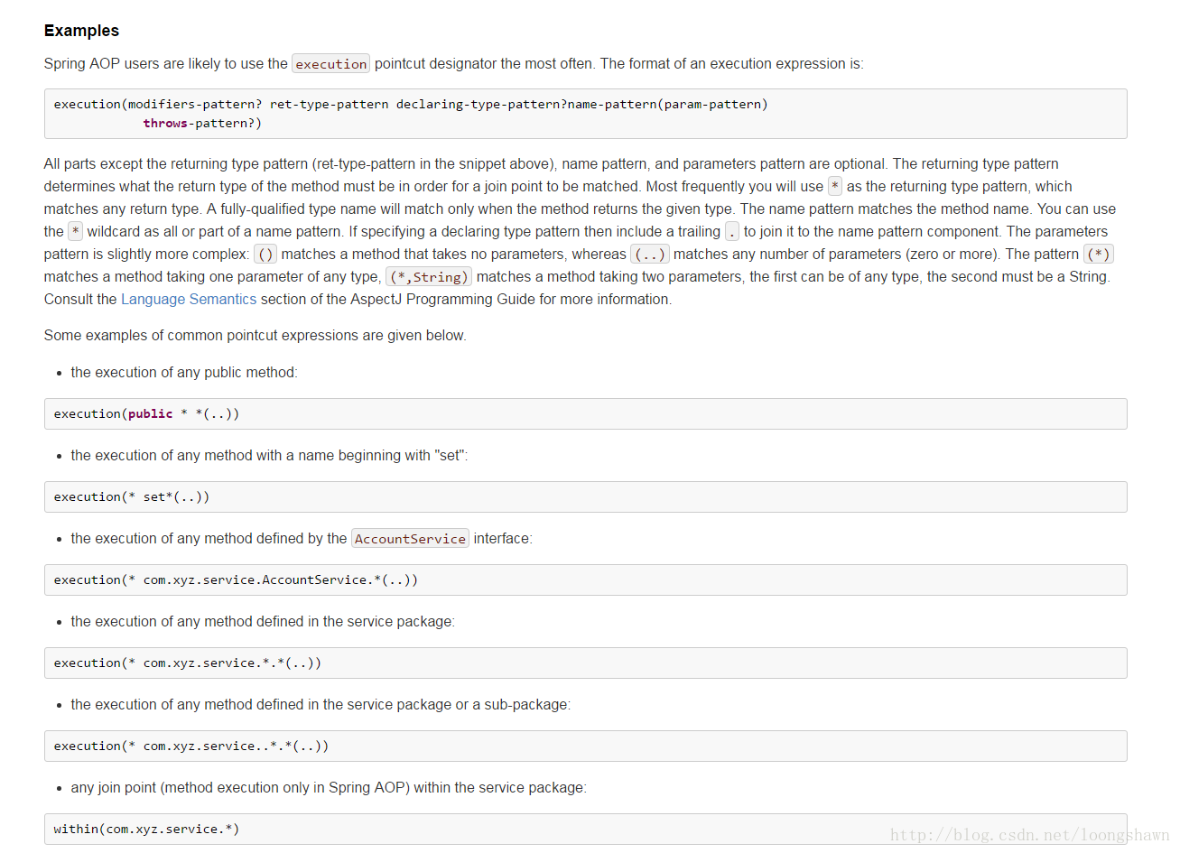
Task: Click the com.xyz.service.AccountService code block
Action: [x=585, y=579]
